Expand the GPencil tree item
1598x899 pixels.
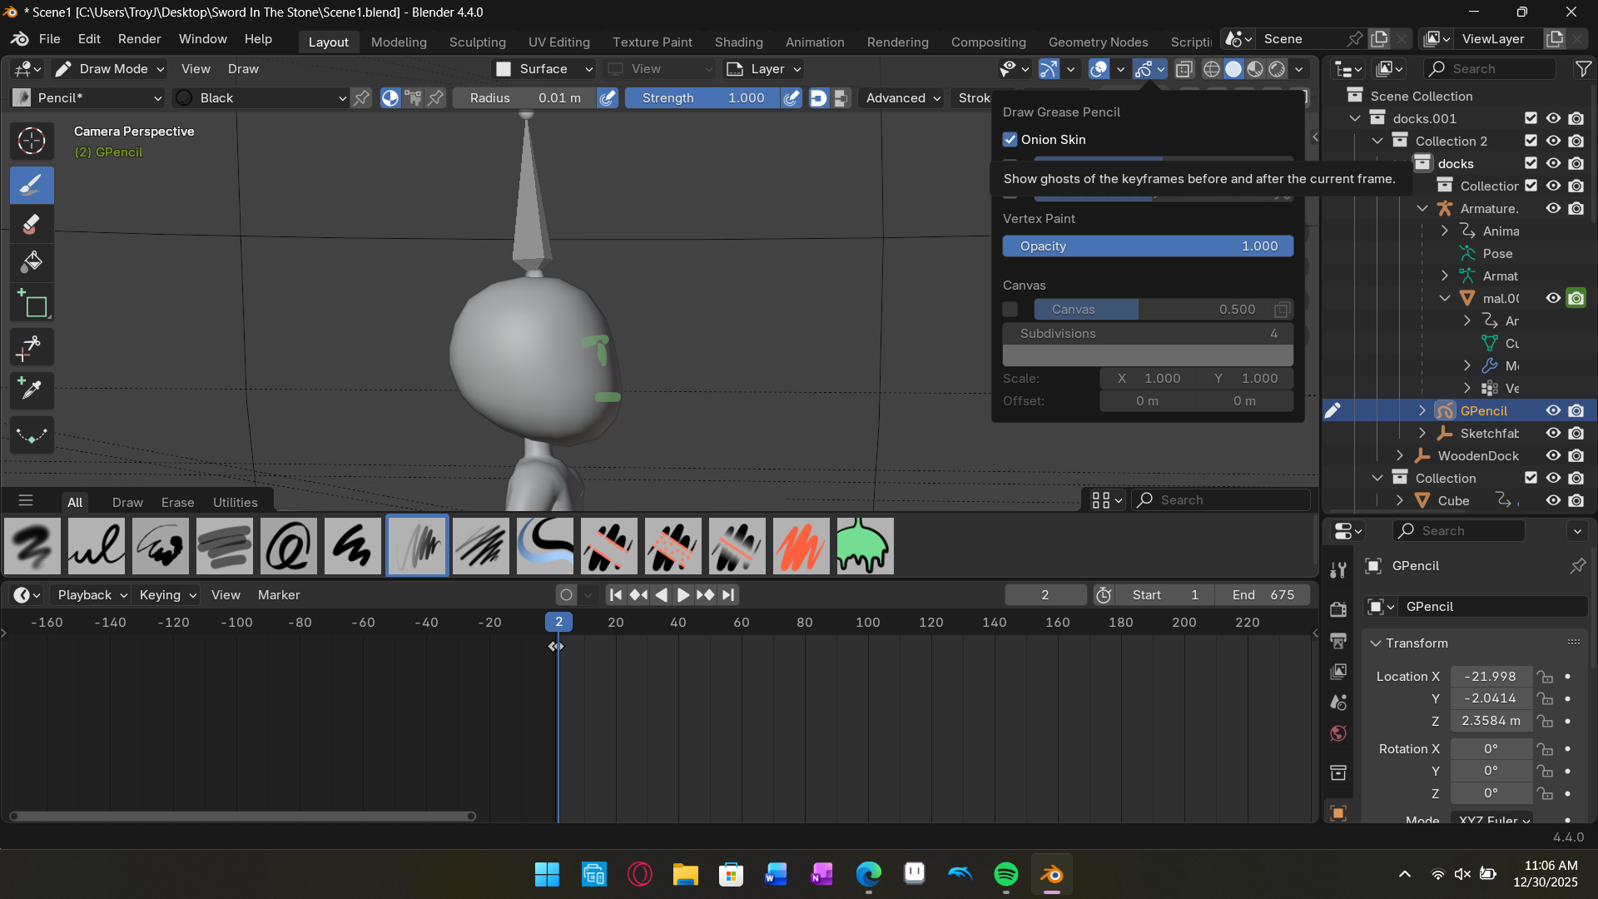pyautogui.click(x=1422, y=411)
